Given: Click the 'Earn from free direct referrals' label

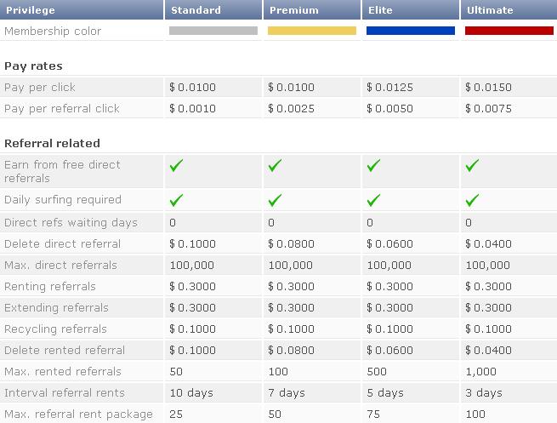Looking at the screenshot, I should [x=62, y=171].
